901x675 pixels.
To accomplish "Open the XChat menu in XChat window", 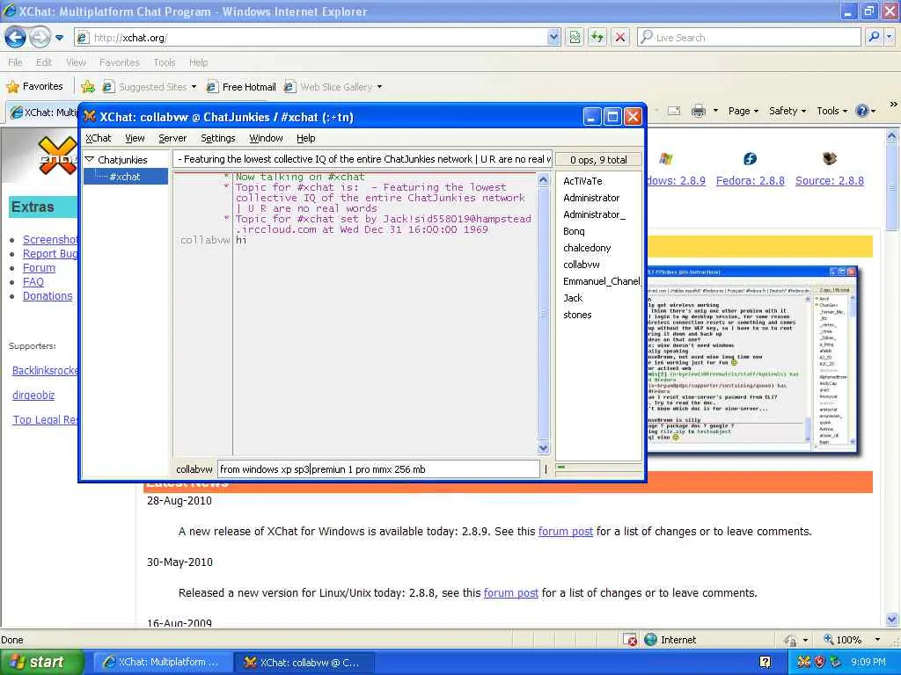I will (x=99, y=138).
